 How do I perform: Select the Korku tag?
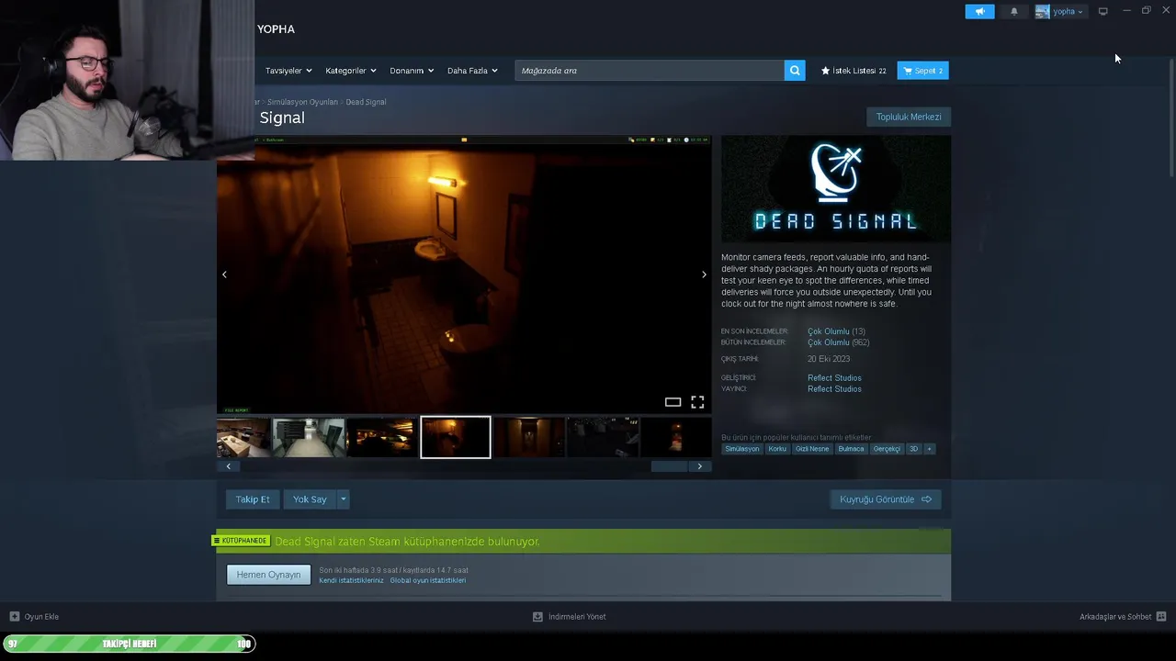point(777,449)
